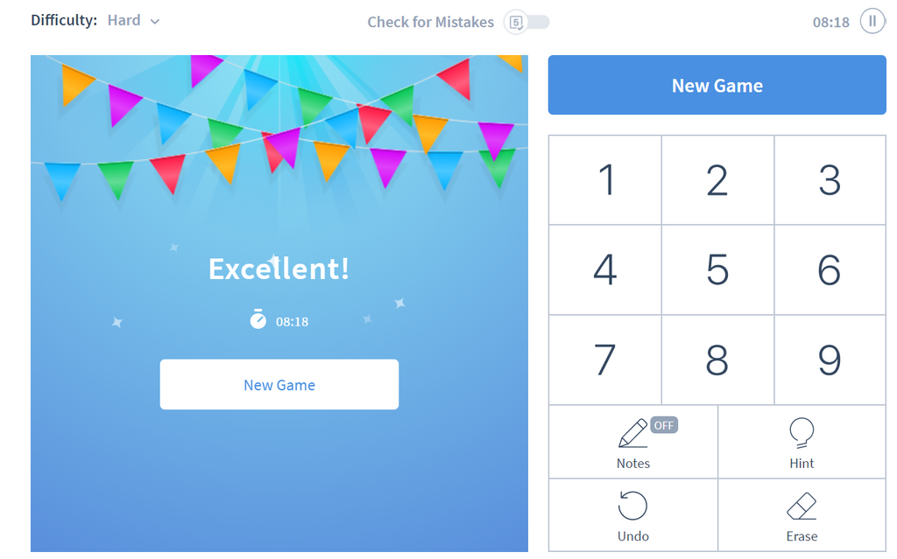Pause the game timer
The width and height of the screenshot is (897, 559).
[x=872, y=21]
